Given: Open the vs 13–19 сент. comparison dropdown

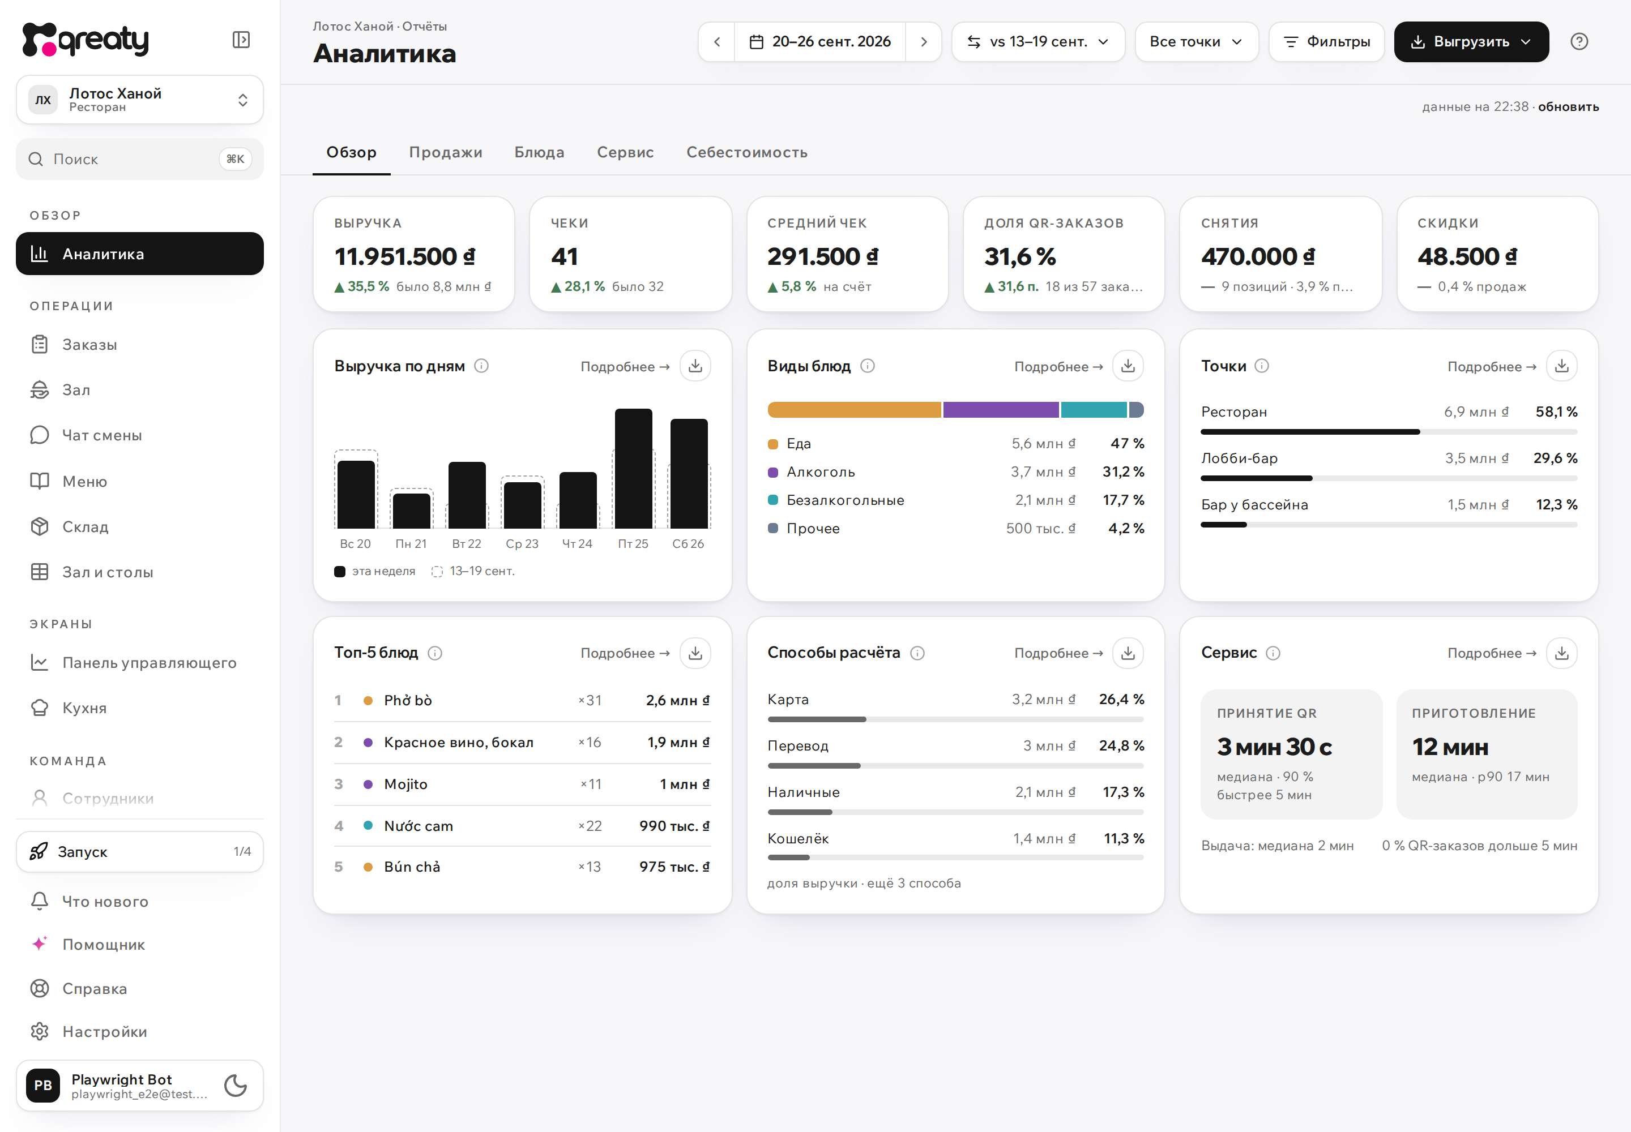Looking at the screenshot, I should click(1037, 42).
